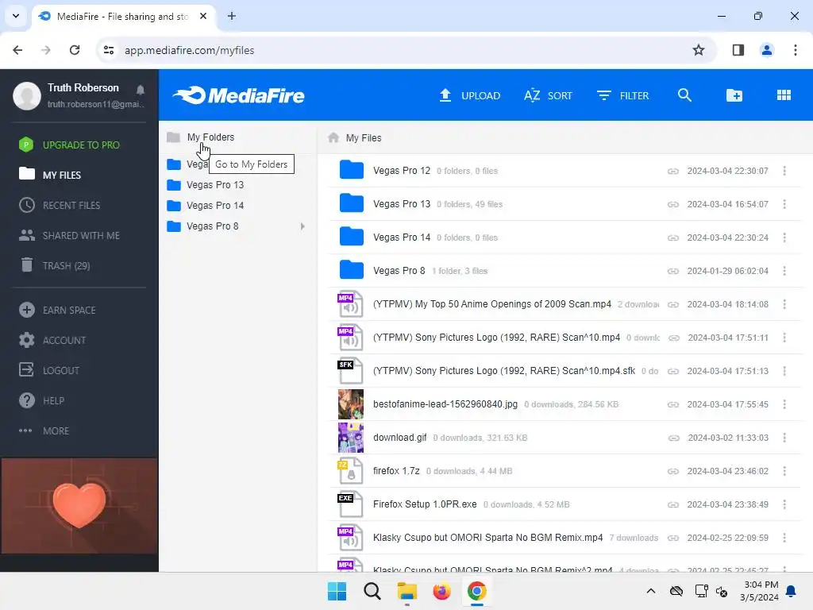Click the SFK file icon
The height and width of the screenshot is (610, 813).
(x=350, y=371)
